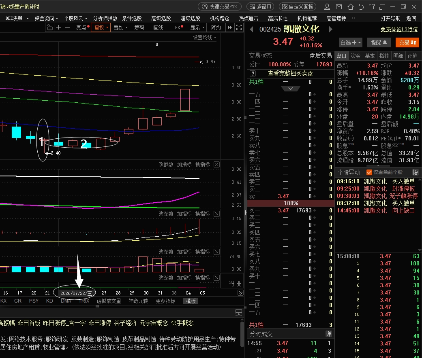Zoom out chart with minus icon

[x=68, y=28]
